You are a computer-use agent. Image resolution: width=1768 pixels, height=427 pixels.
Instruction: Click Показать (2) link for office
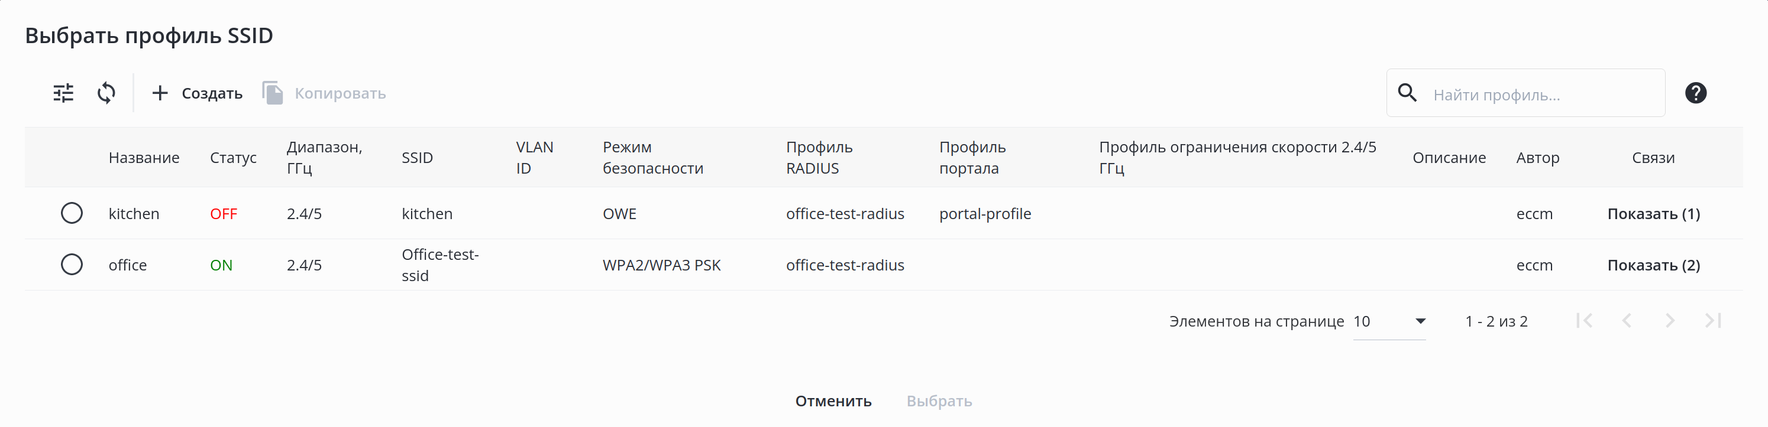pos(1653,265)
